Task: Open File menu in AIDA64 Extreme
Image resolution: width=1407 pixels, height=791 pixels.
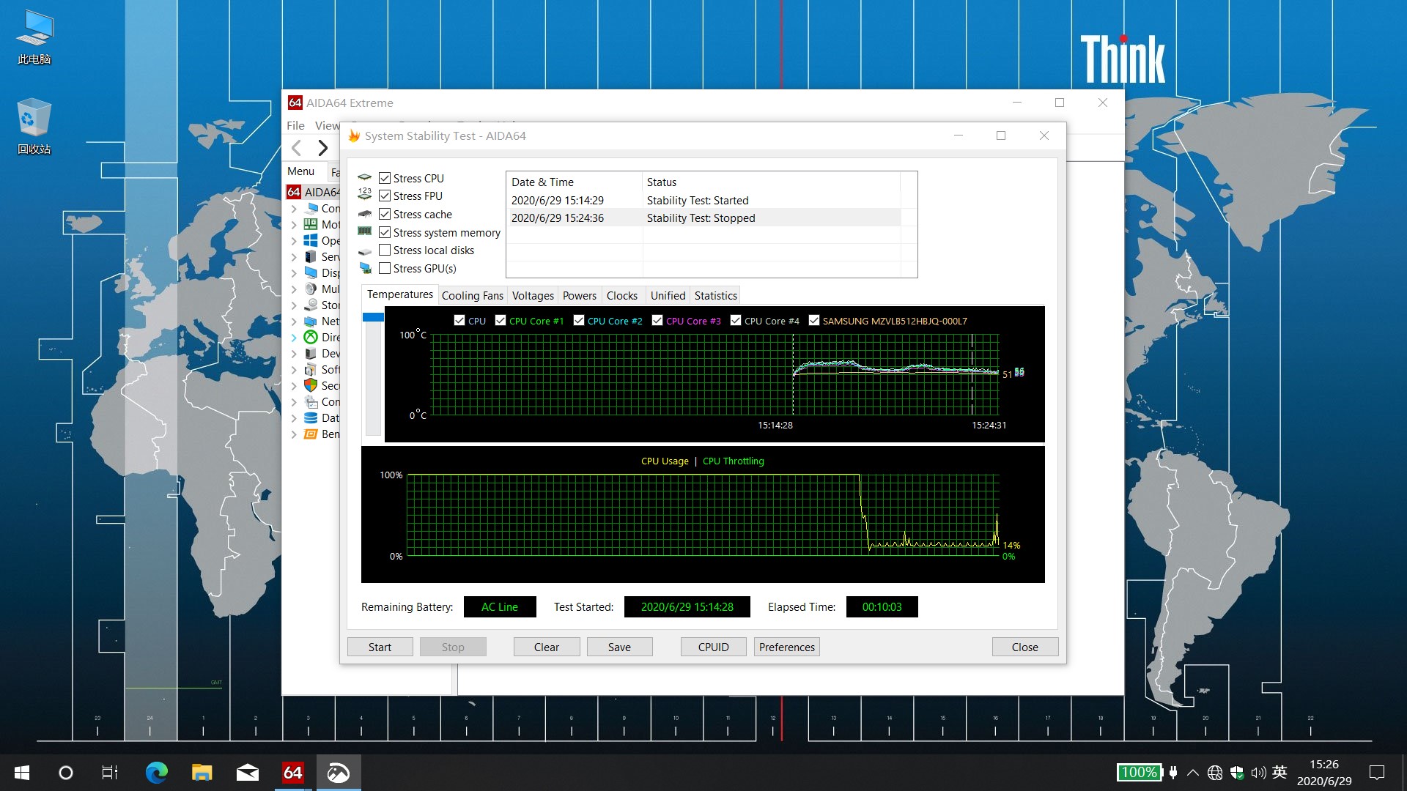Action: [295, 125]
